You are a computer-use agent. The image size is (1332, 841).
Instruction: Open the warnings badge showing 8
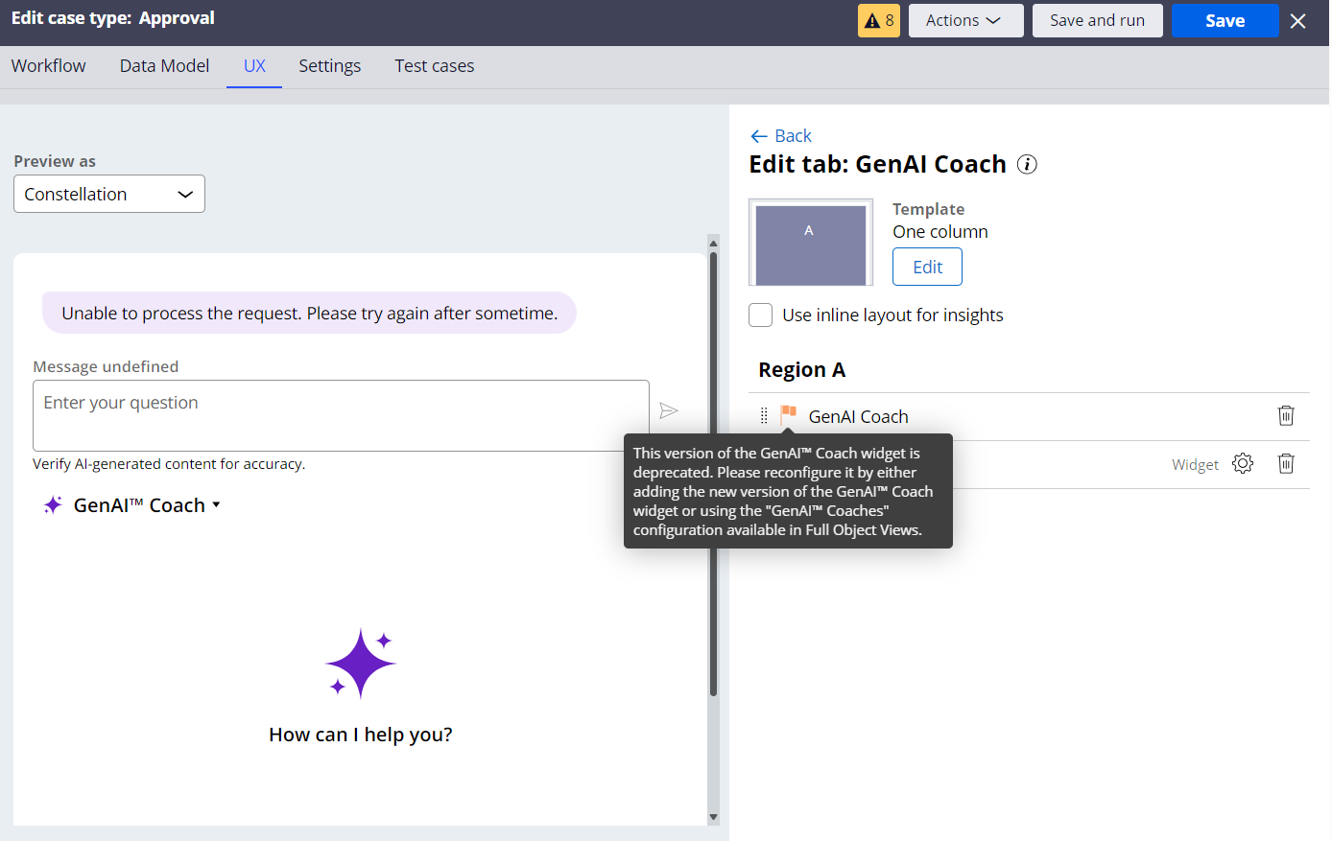(879, 19)
